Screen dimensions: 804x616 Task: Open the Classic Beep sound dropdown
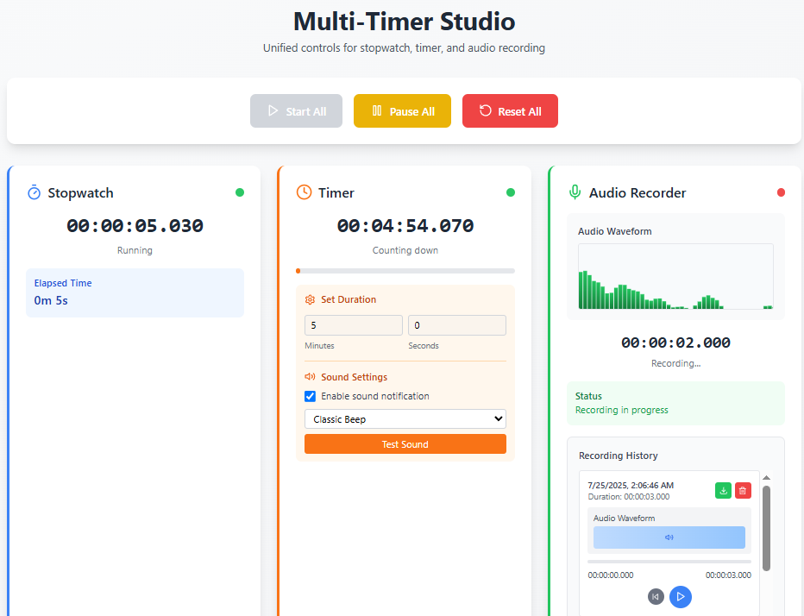(x=405, y=419)
